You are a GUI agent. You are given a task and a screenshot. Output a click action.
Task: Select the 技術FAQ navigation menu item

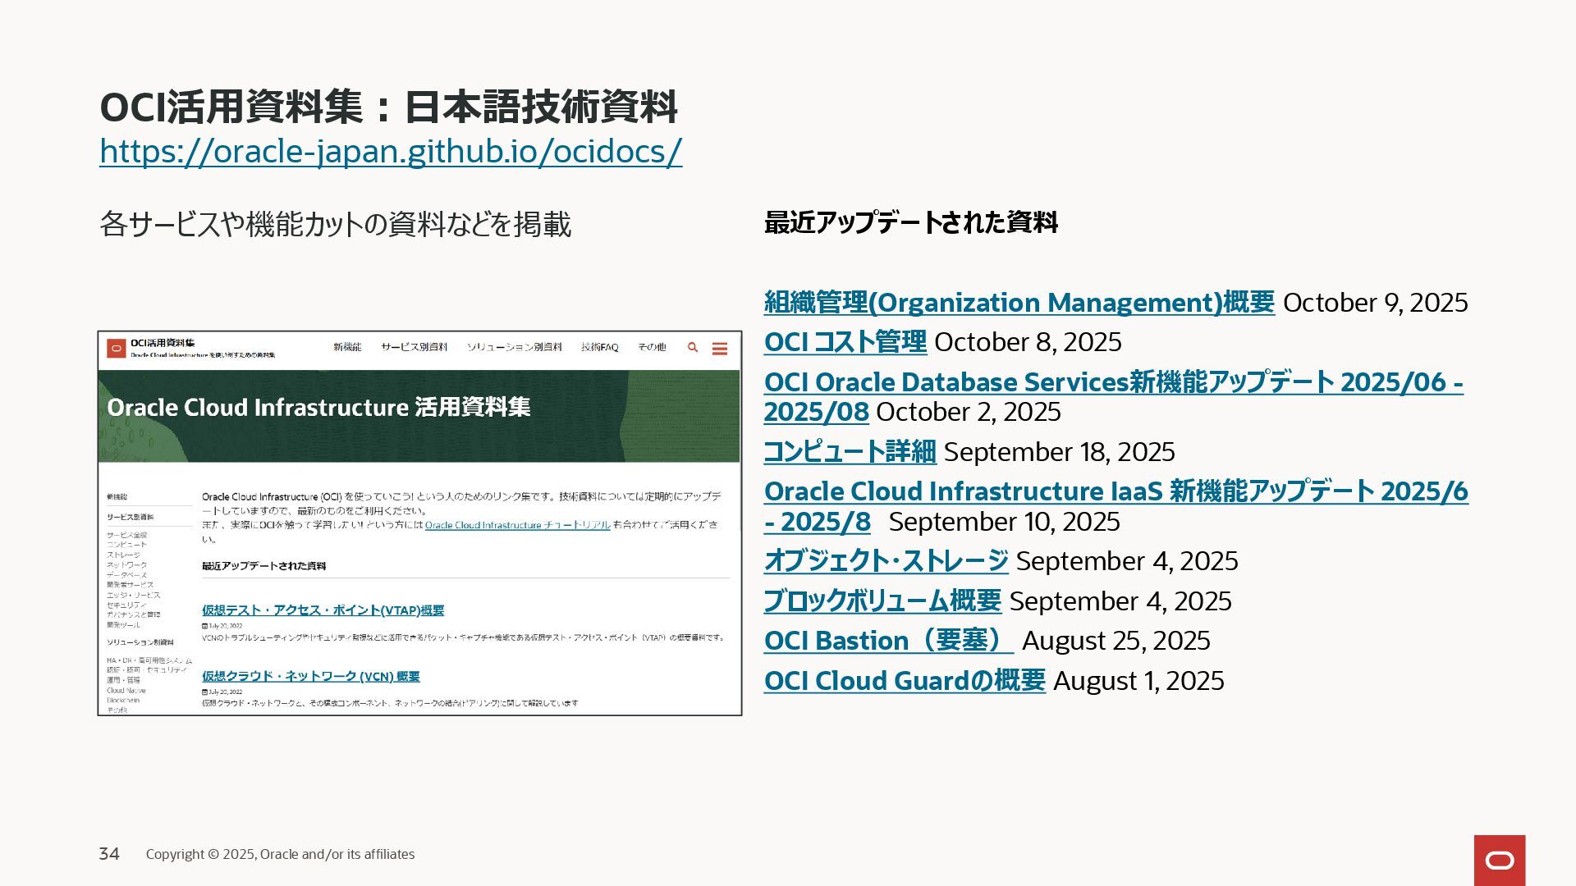pyautogui.click(x=599, y=348)
